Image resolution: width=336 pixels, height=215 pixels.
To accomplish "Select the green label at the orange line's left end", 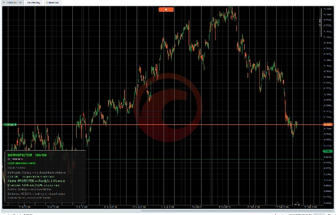I will tap(10, 124).
